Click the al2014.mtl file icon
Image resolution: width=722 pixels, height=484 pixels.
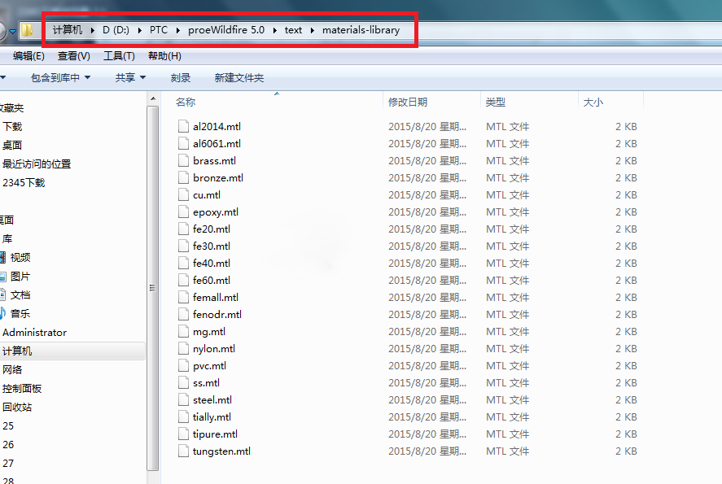(183, 126)
